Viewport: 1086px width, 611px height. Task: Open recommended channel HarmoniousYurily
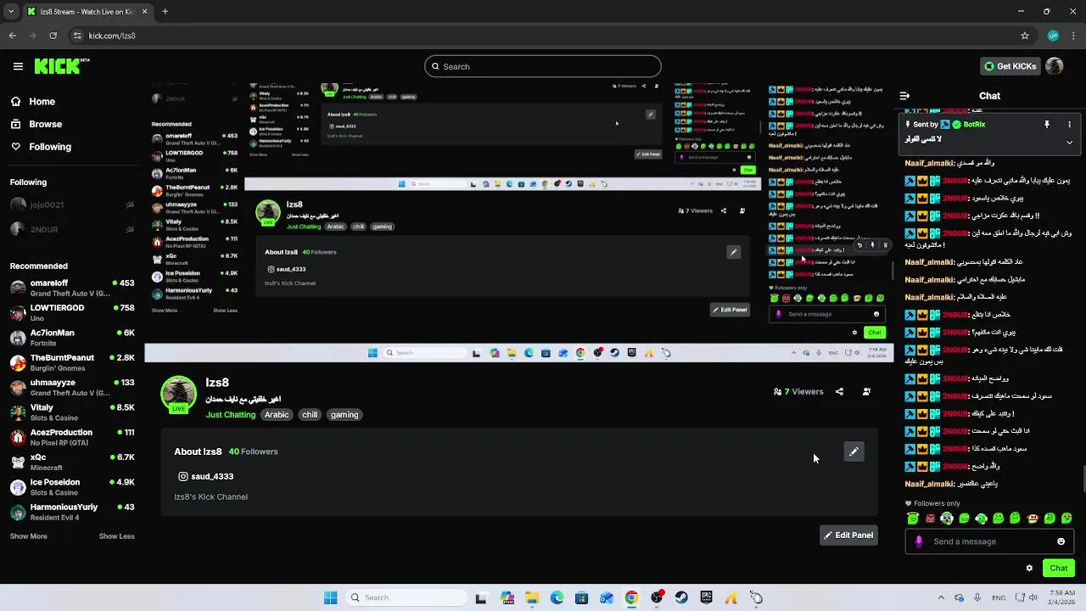pyautogui.click(x=72, y=512)
